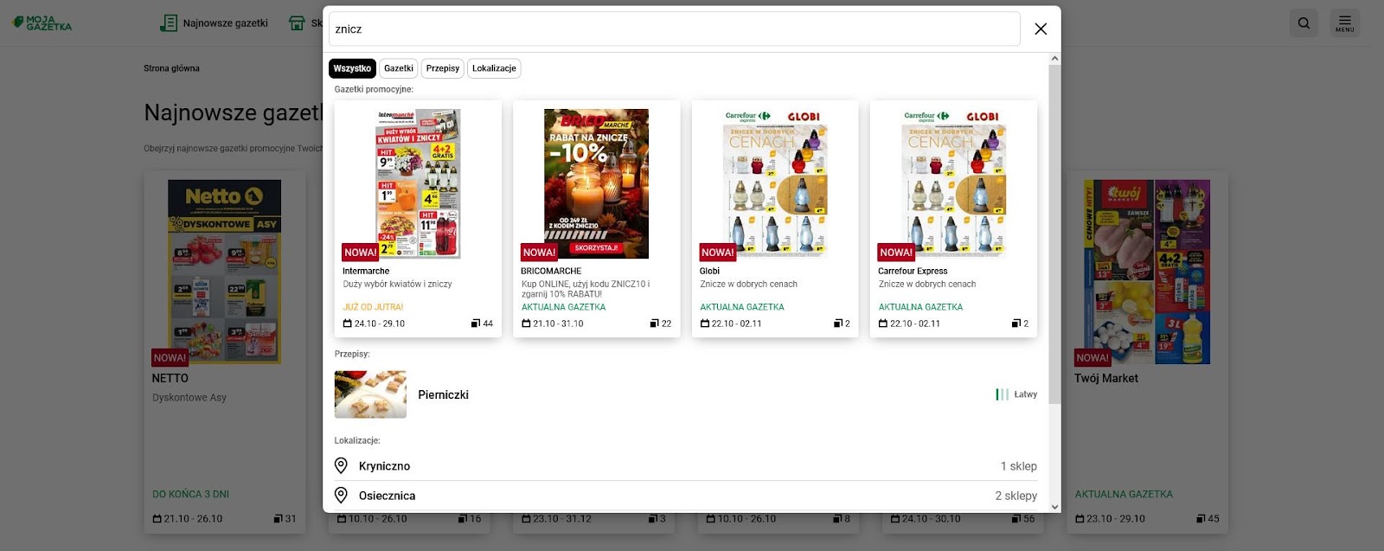Select Osiecznica location result
Image resolution: width=1384 pixels, height=551 pixels.
[685, 496]
